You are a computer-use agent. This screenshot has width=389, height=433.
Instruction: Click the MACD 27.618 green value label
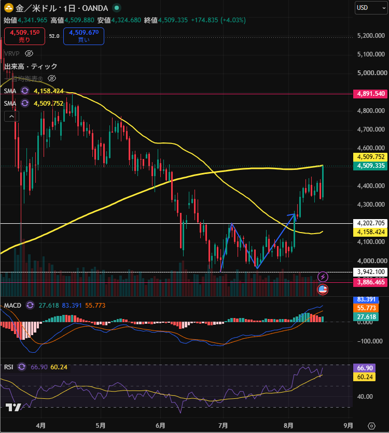(366, 317)
